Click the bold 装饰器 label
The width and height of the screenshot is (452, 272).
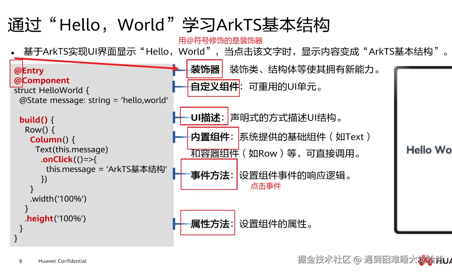(205, 69)
